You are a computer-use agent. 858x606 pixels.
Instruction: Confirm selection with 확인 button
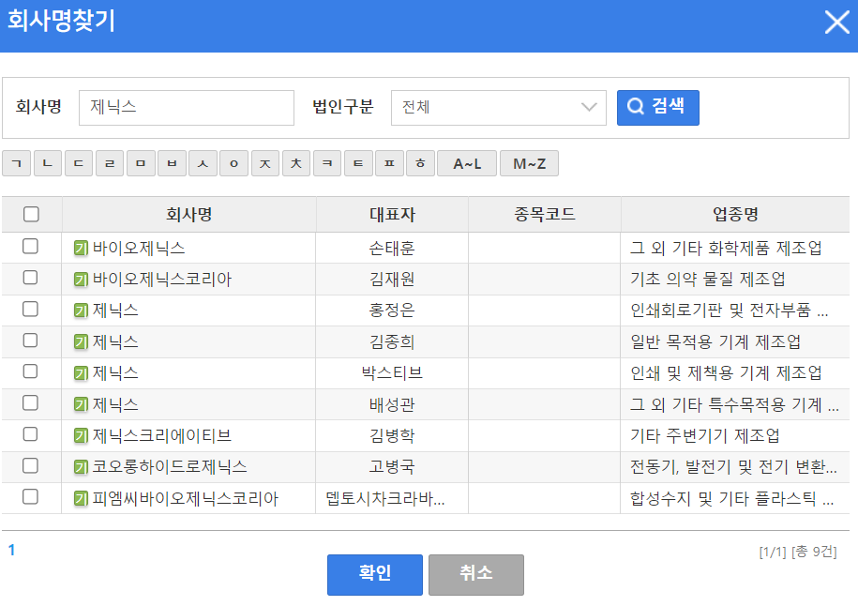pyautogui.click(x=375, y=574)
